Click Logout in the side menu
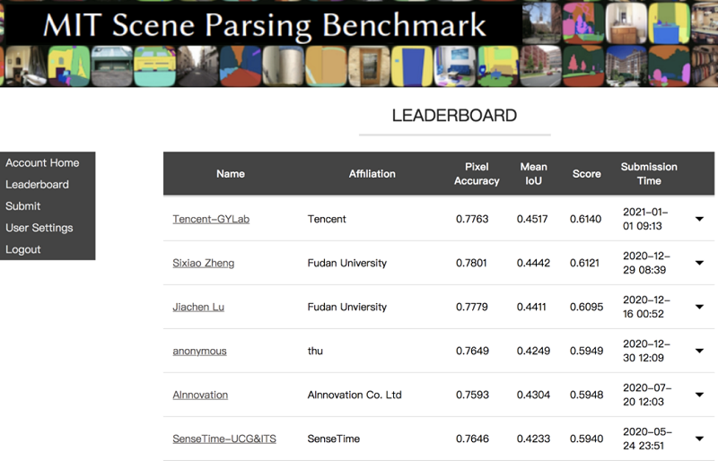The height and width of the screenshot is (461, 718). pos(23,249)
